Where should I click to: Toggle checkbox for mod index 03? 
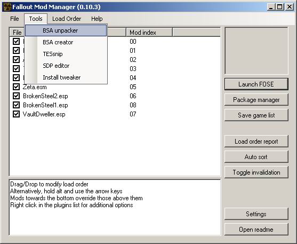tap(17, 69)
